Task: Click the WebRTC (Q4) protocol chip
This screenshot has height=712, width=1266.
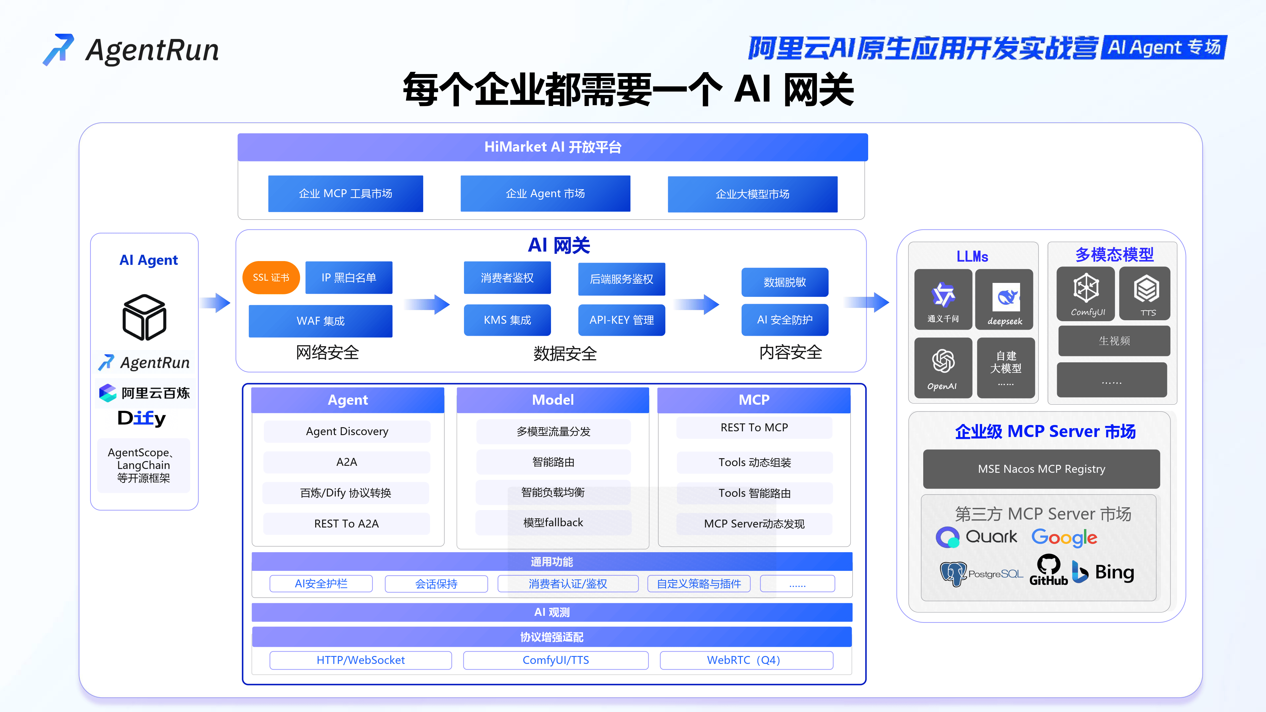Action: [x=747, y=660]
